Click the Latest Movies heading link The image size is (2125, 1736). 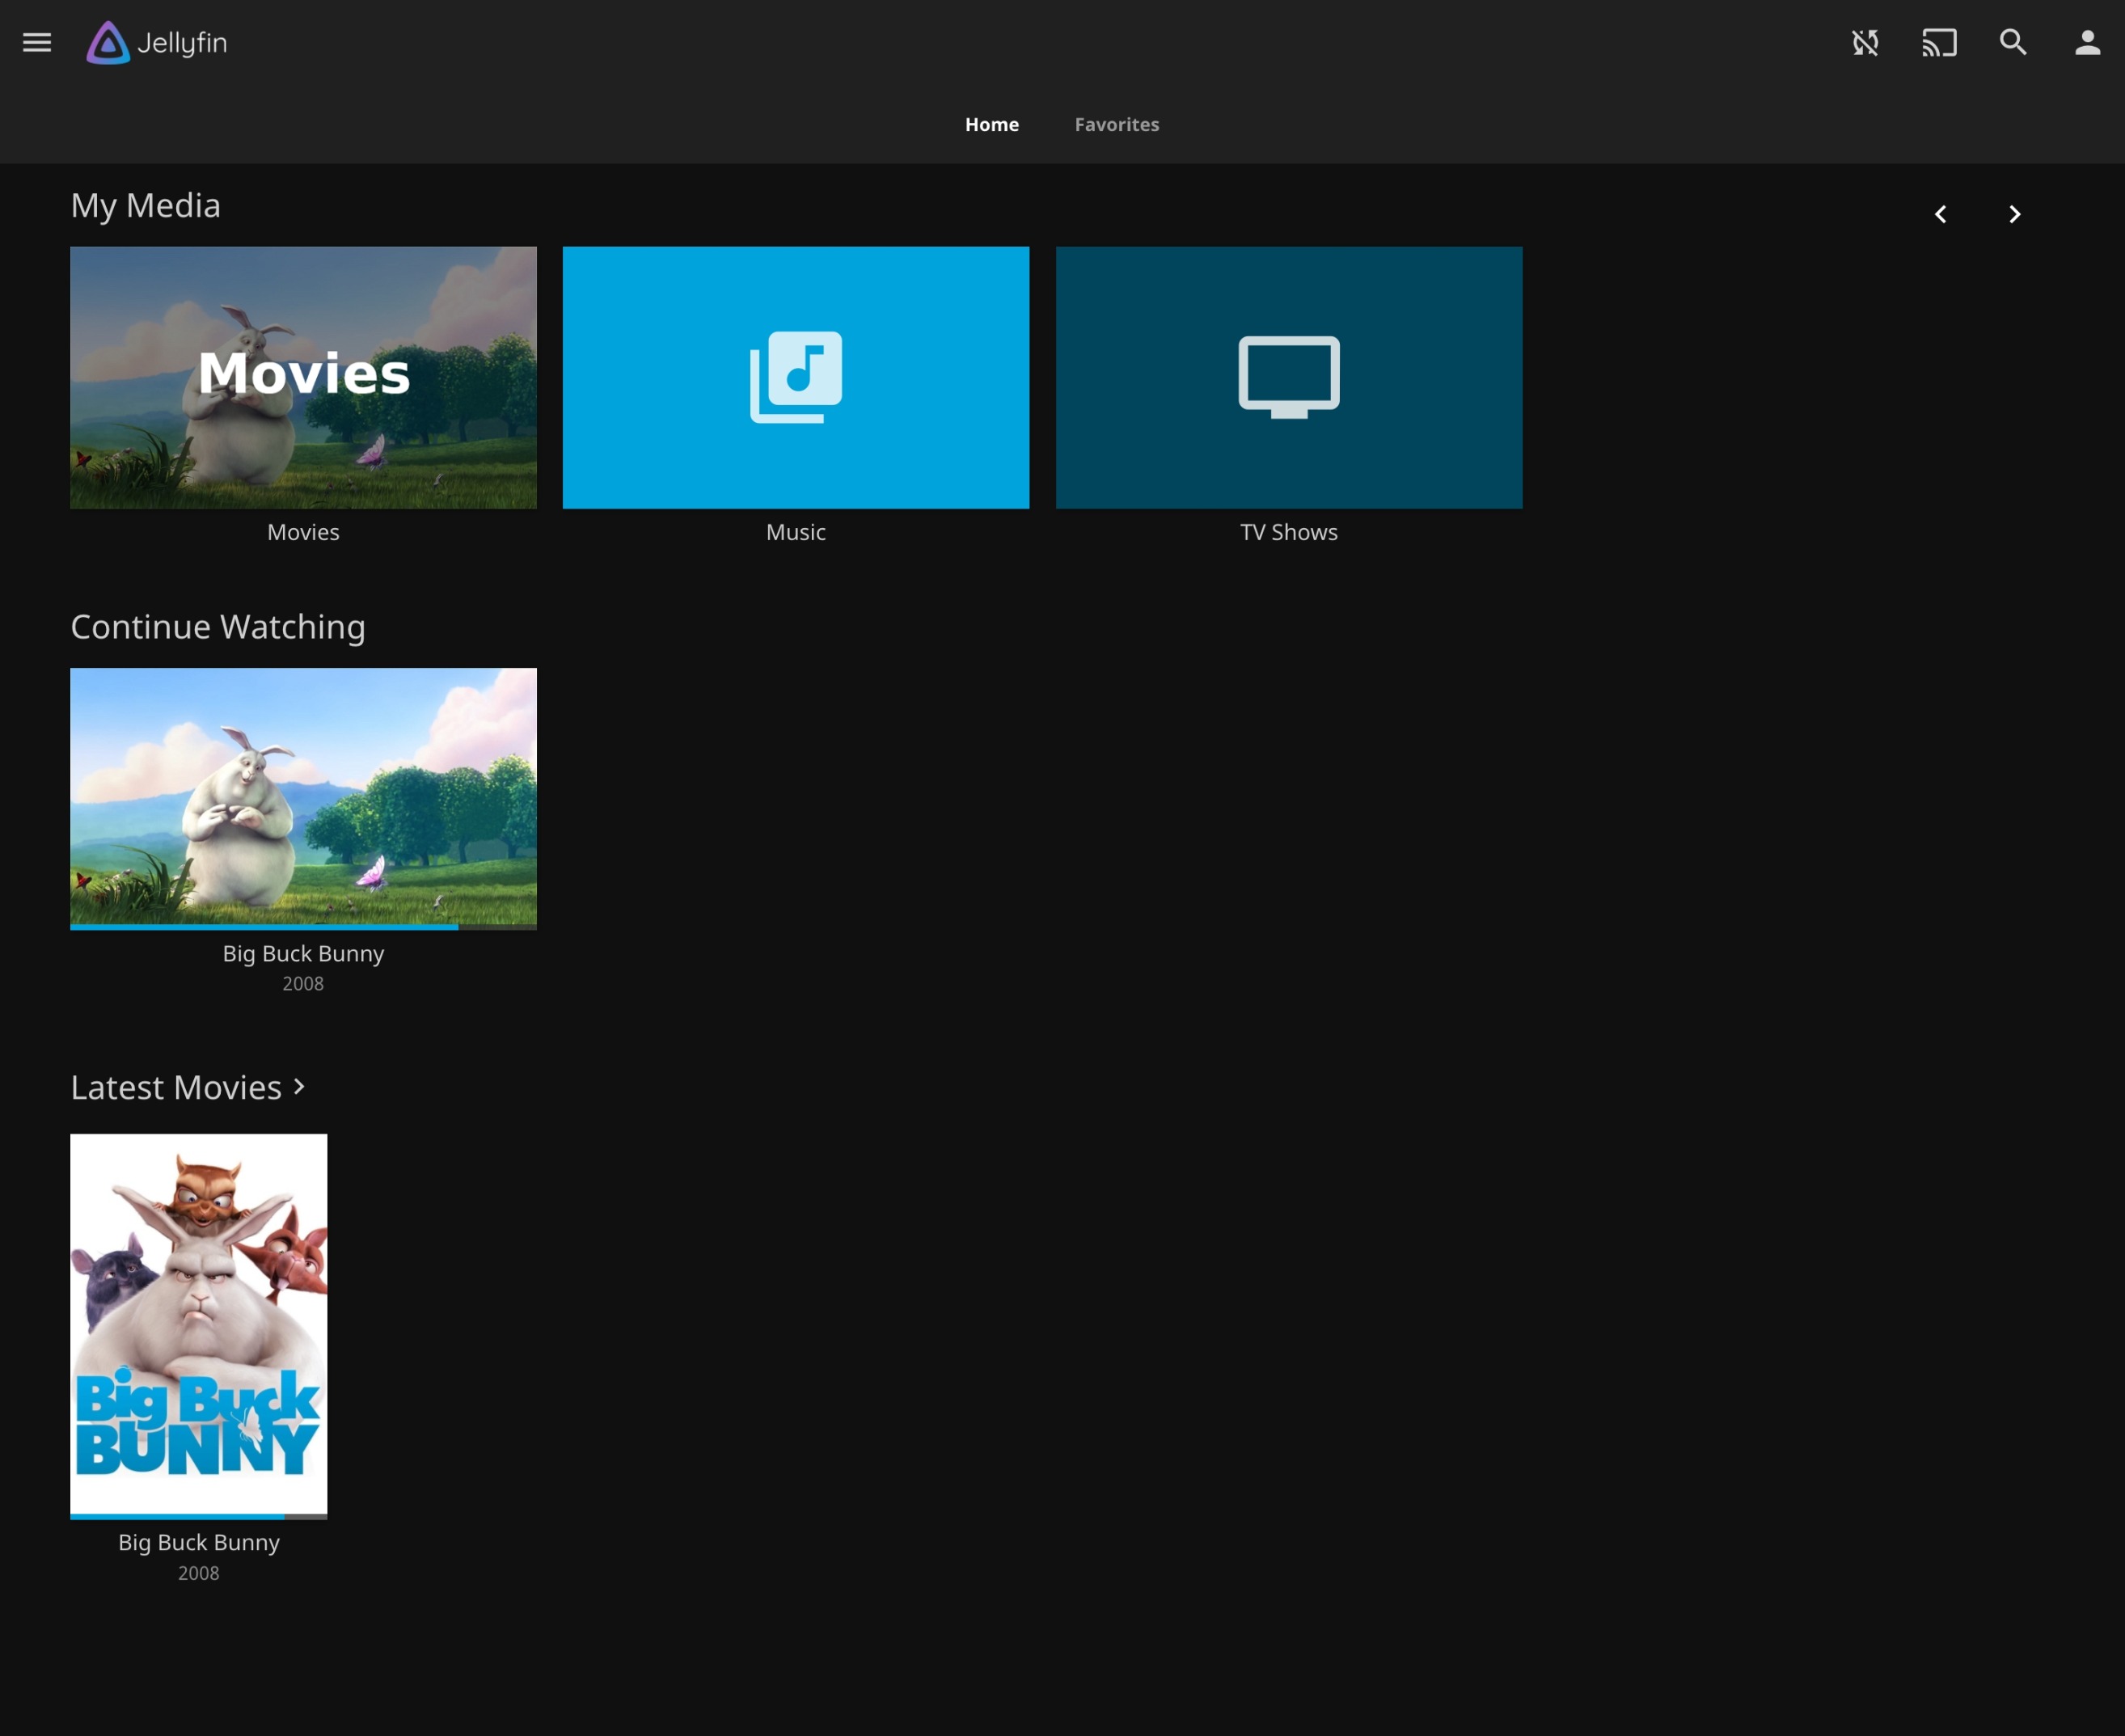click(176, 1087)
